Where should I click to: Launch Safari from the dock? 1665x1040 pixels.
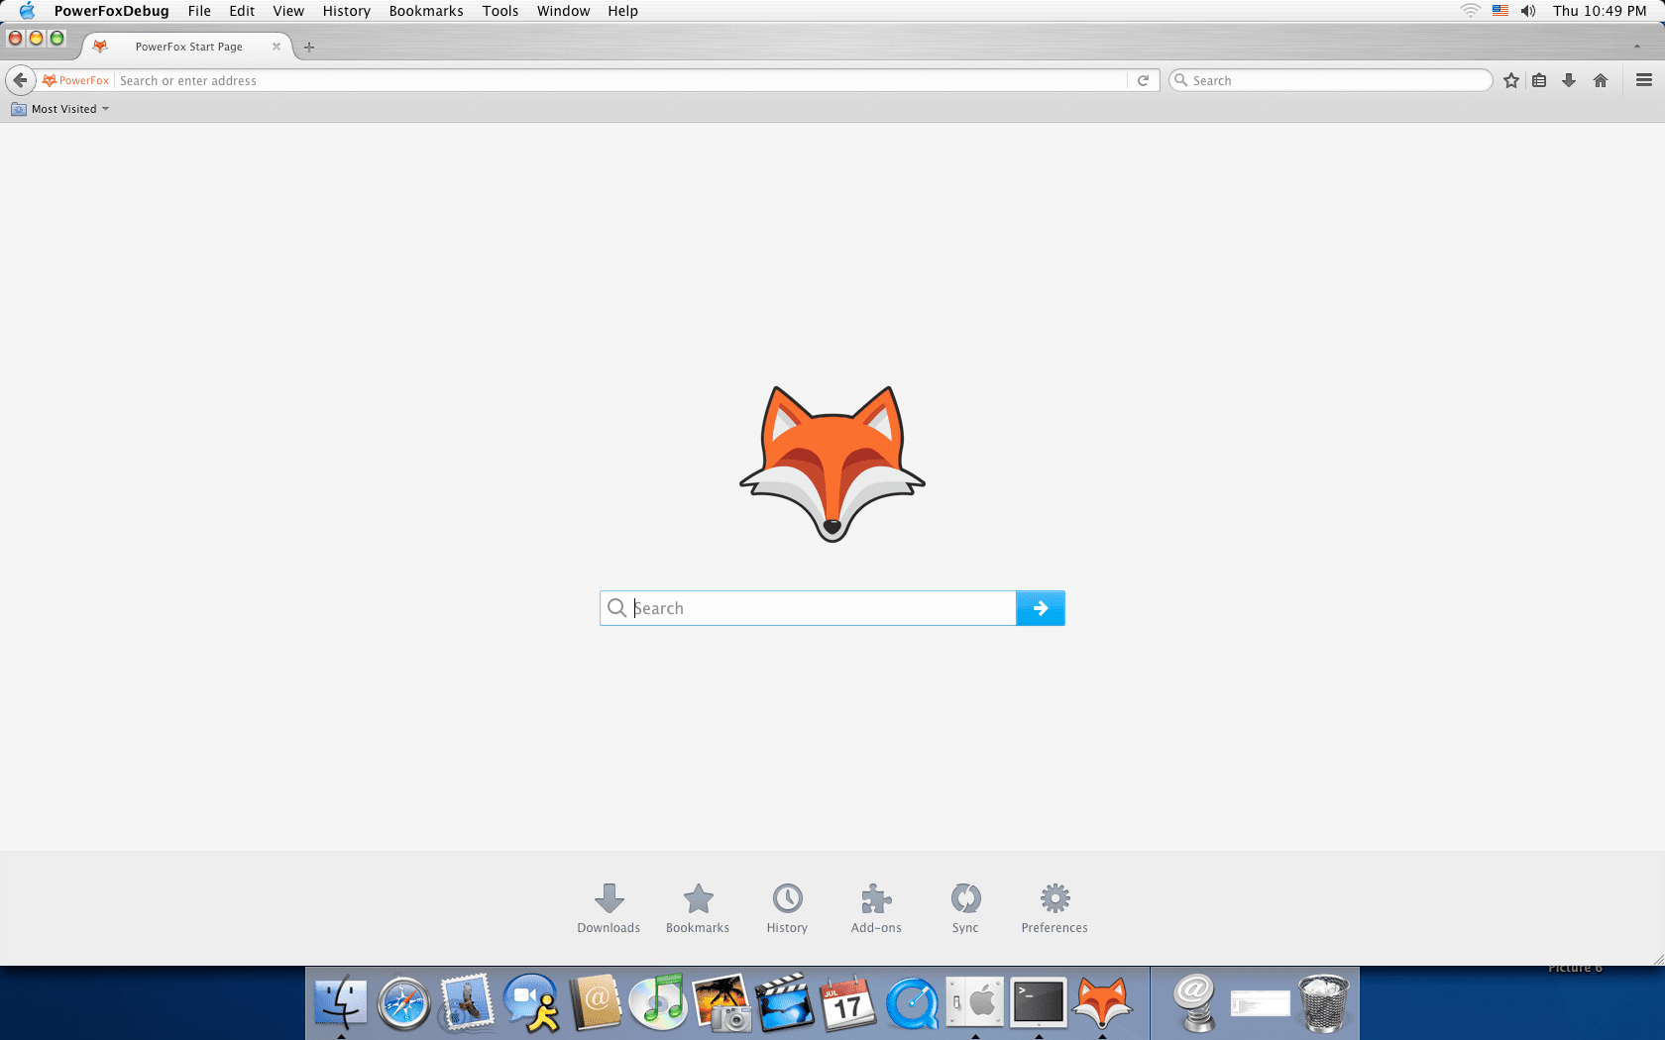pyautogui.click(x=404, y=1004)
